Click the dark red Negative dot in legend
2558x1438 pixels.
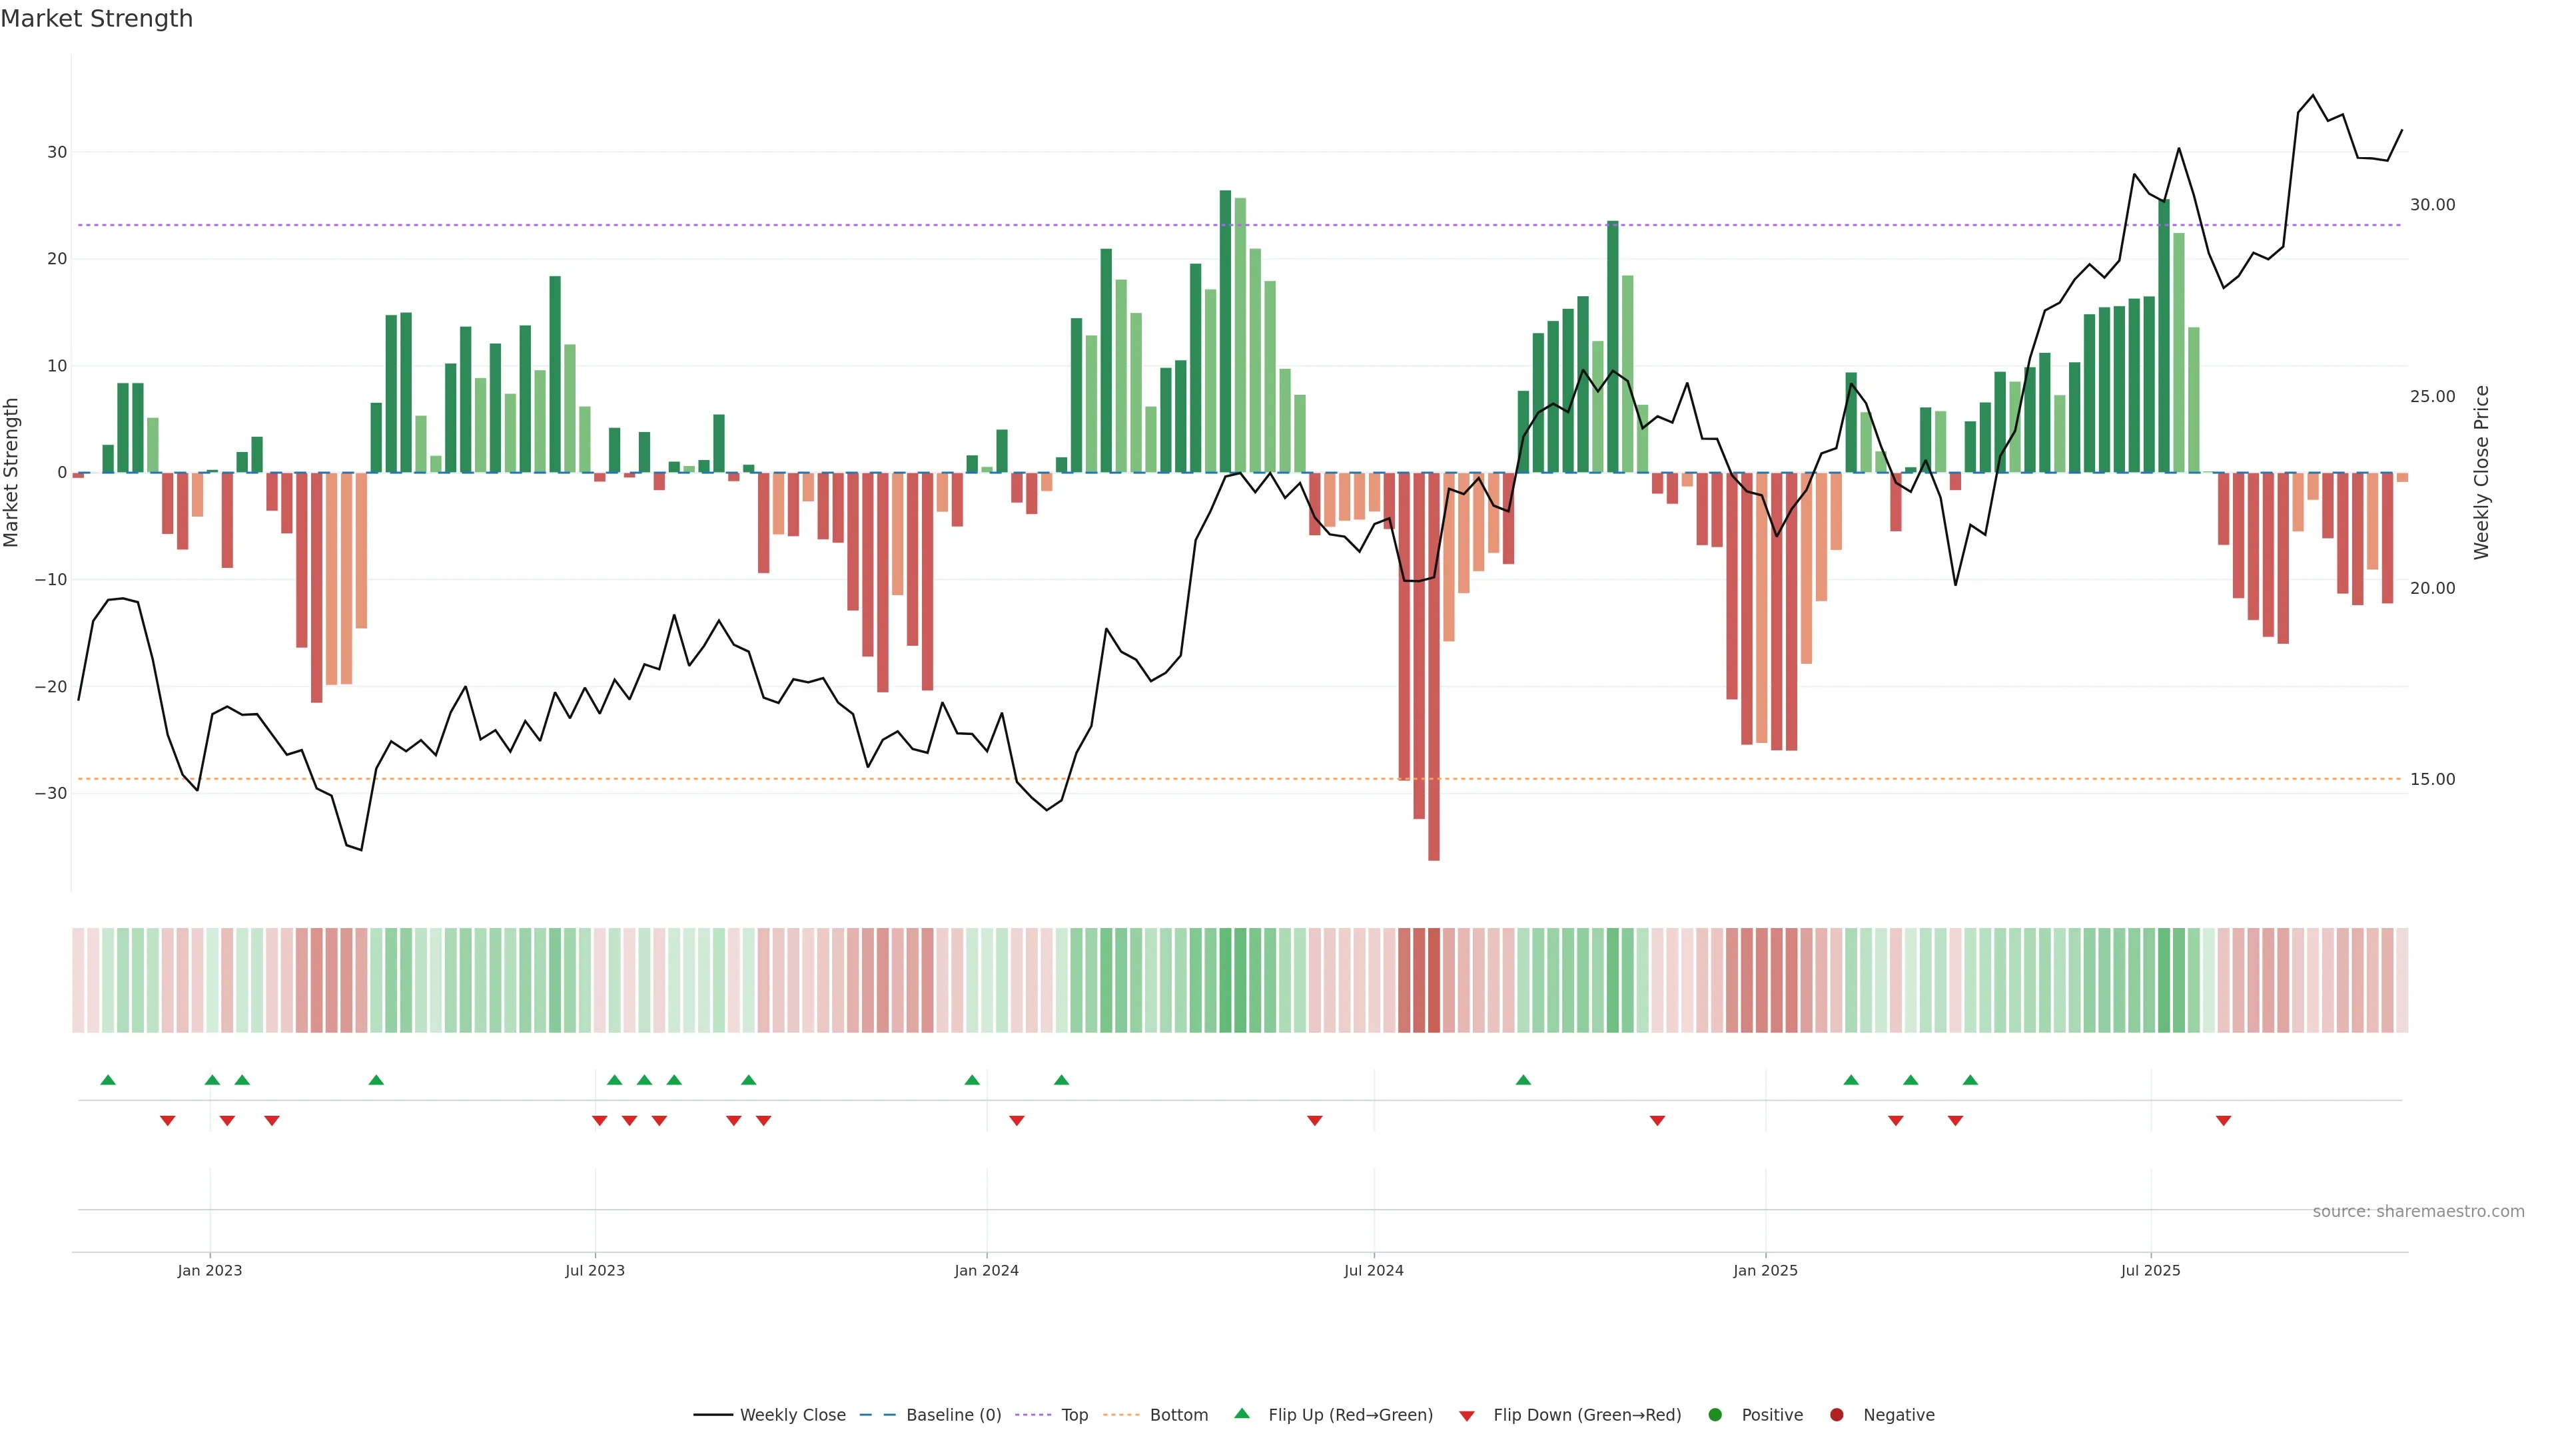click(x=1836, y=1415)
